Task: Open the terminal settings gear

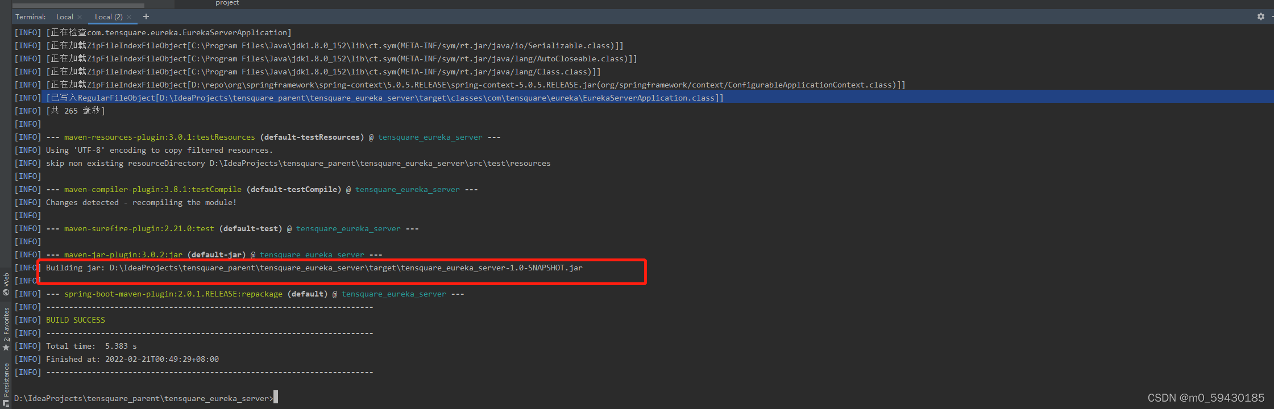Action: pos(1261,16)
